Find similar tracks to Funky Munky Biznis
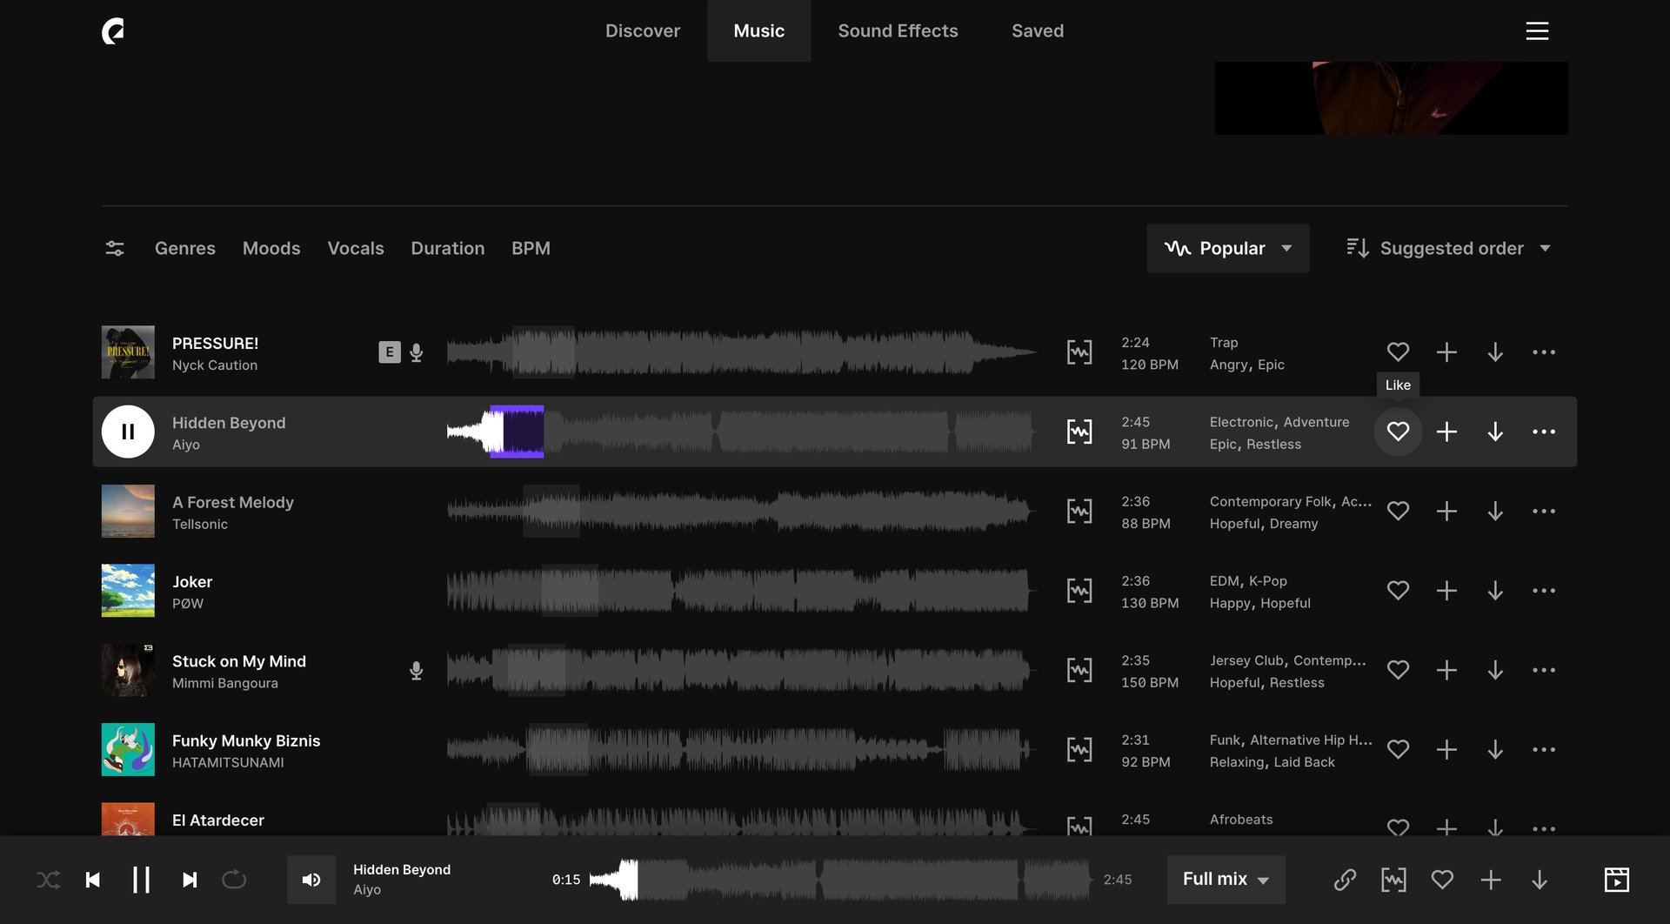Screen dimensions: 1670x924 (x=1079, y=748)
